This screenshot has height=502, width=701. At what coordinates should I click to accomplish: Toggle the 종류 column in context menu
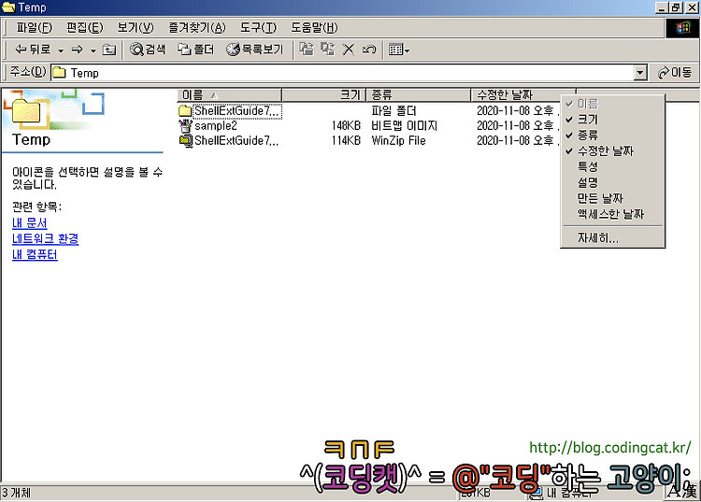612,135
